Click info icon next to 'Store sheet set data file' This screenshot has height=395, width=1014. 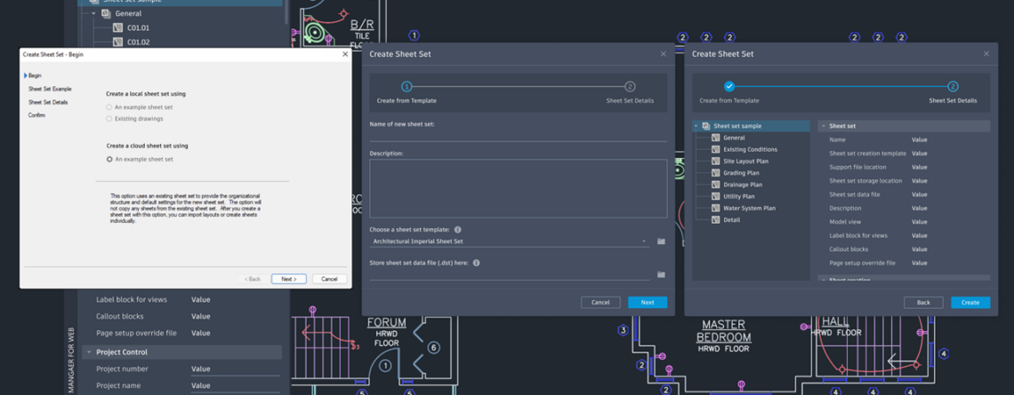pos(477,263)
